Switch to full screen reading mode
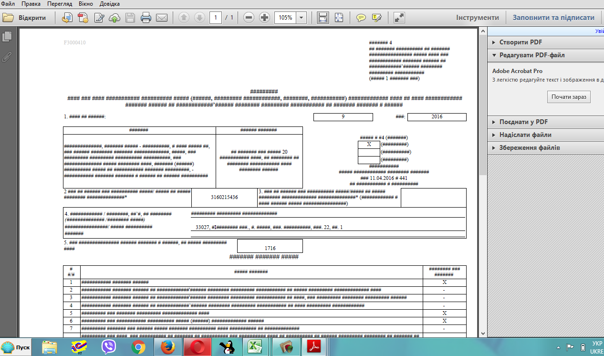This screenshot has width=604, height=356. pyautogui.click(x=399, y=18)
